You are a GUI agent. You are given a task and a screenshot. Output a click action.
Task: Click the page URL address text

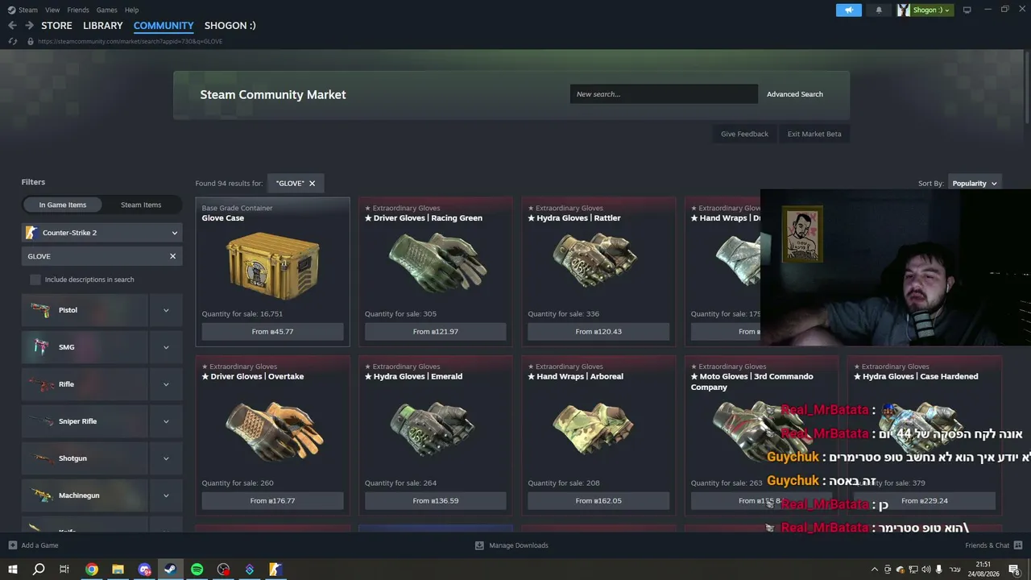[x=130, y=41]
